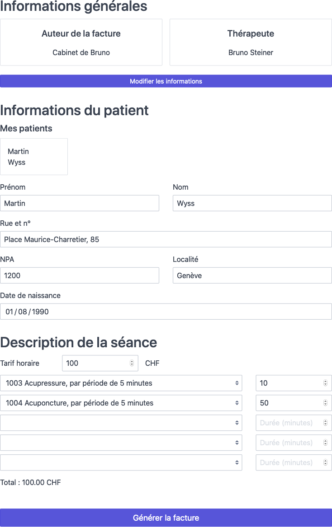332x527 pixels.
Task: Expand the 1004 Acuponcture treatment dropdown
Action: pyautogui.click(x=121, y=403)
